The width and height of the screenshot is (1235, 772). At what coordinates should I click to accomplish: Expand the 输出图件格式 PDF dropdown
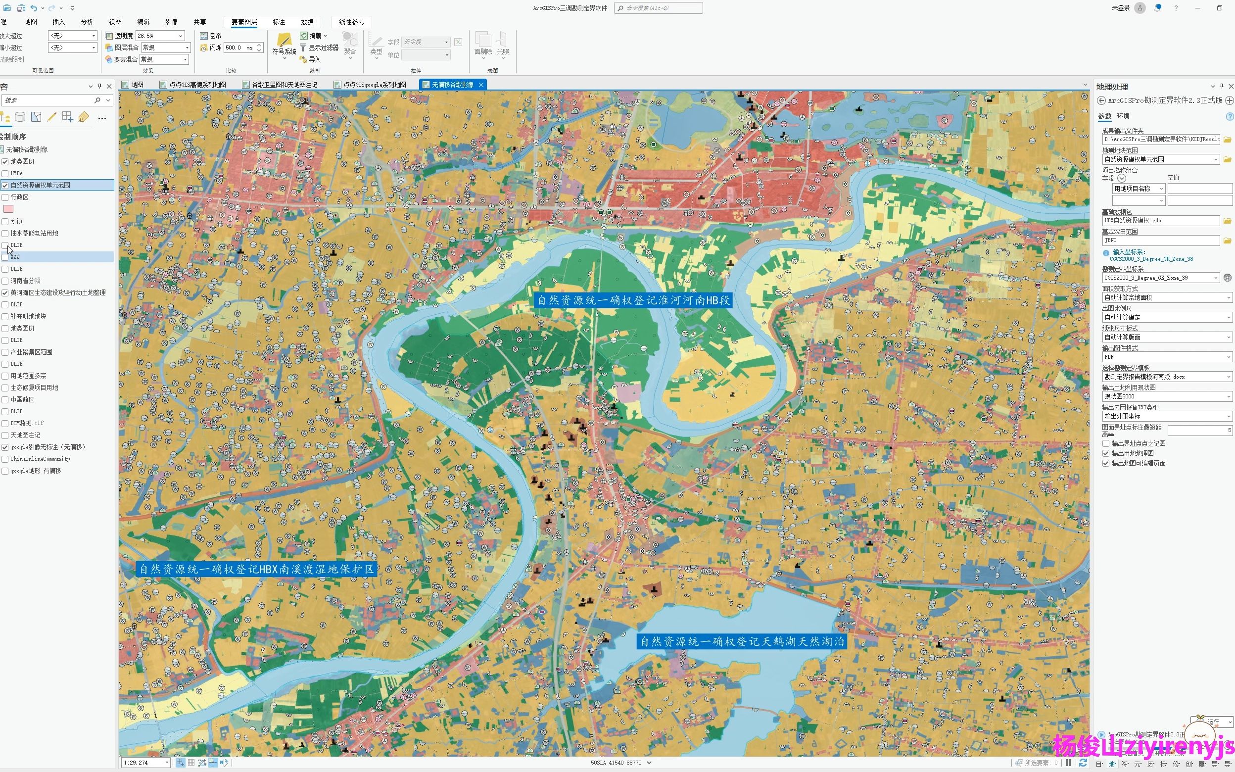[x=1229, y=357]
